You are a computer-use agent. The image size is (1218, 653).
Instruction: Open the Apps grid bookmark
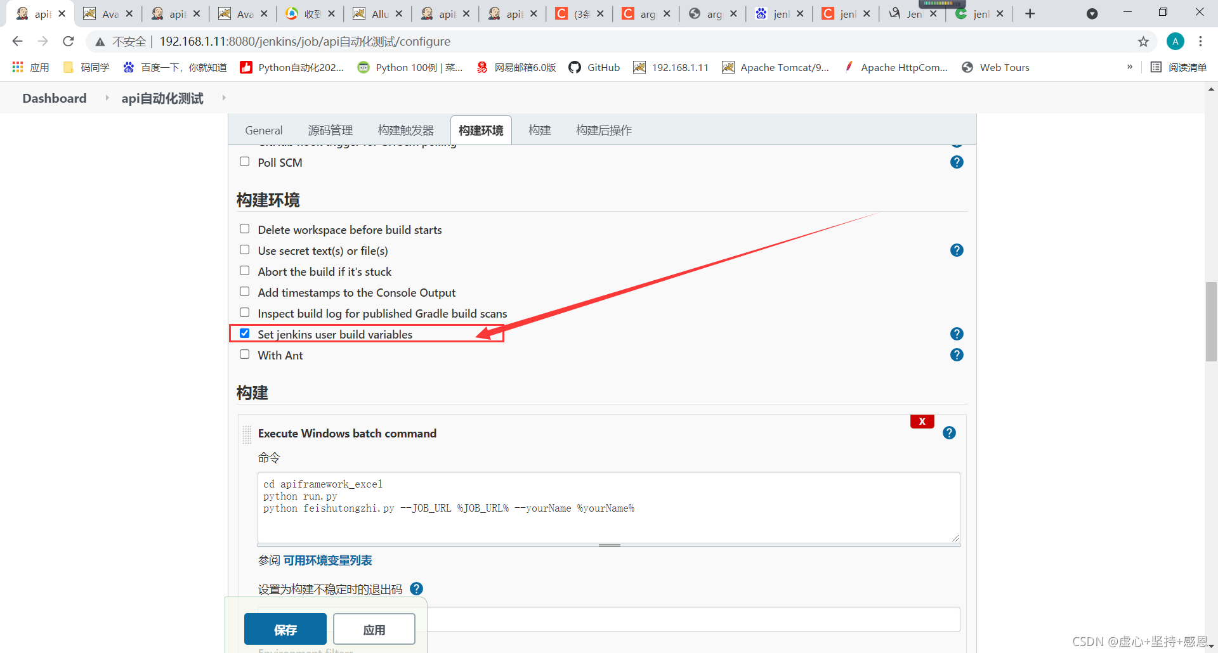click(30, 67)
